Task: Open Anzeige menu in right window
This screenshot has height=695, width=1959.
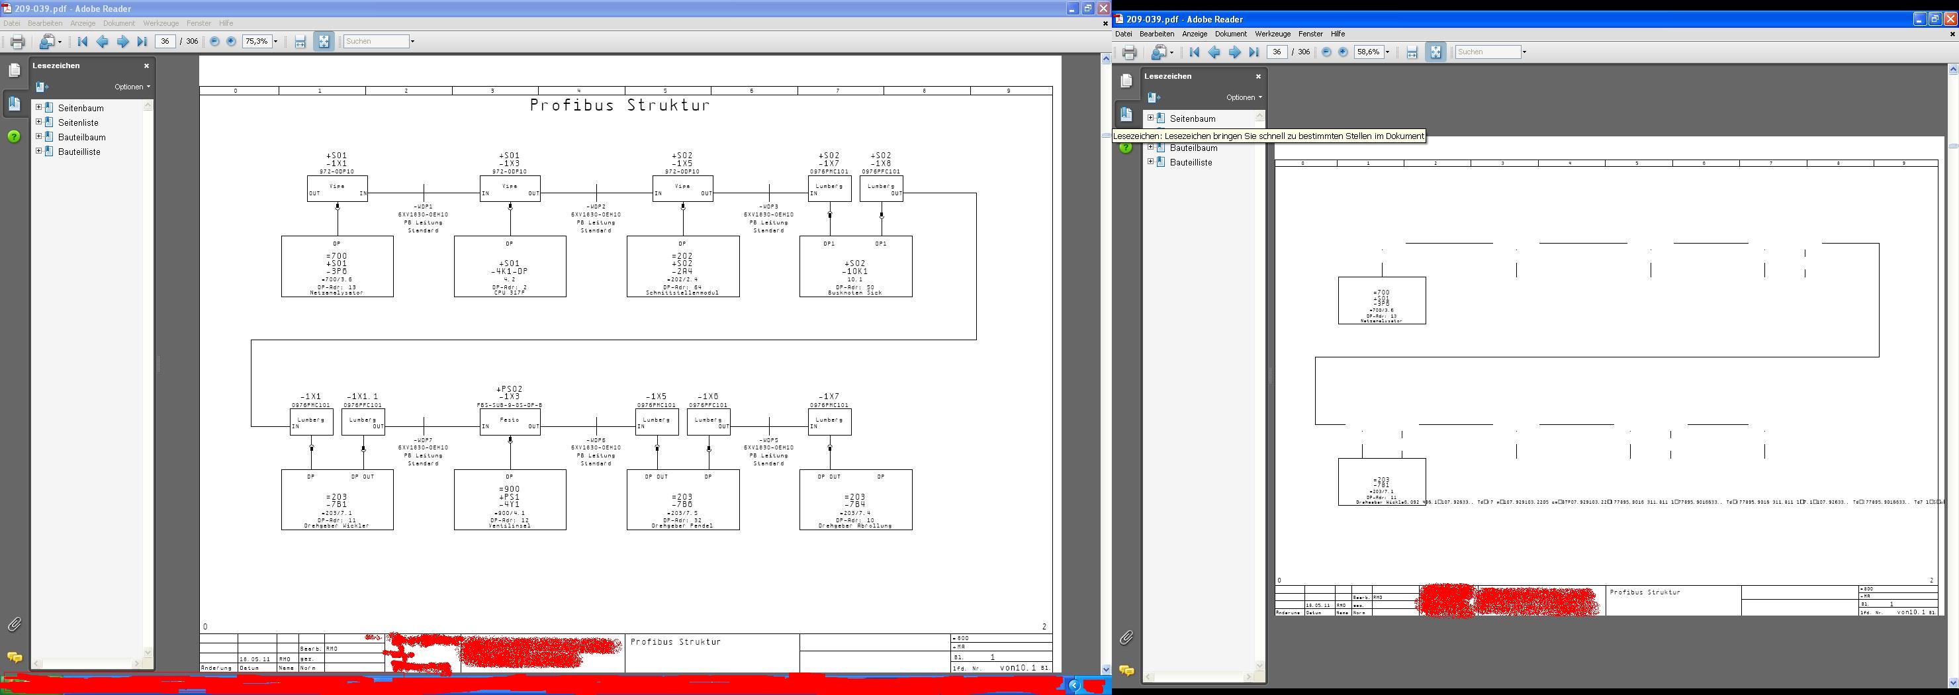Action: 1195,34
